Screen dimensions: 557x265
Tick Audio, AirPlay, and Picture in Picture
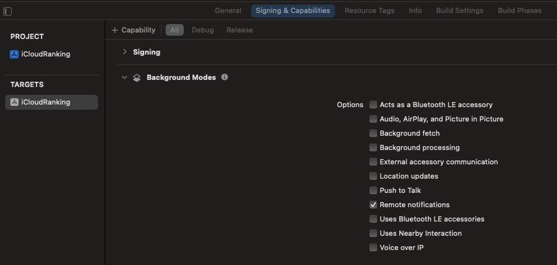[373, 119]
